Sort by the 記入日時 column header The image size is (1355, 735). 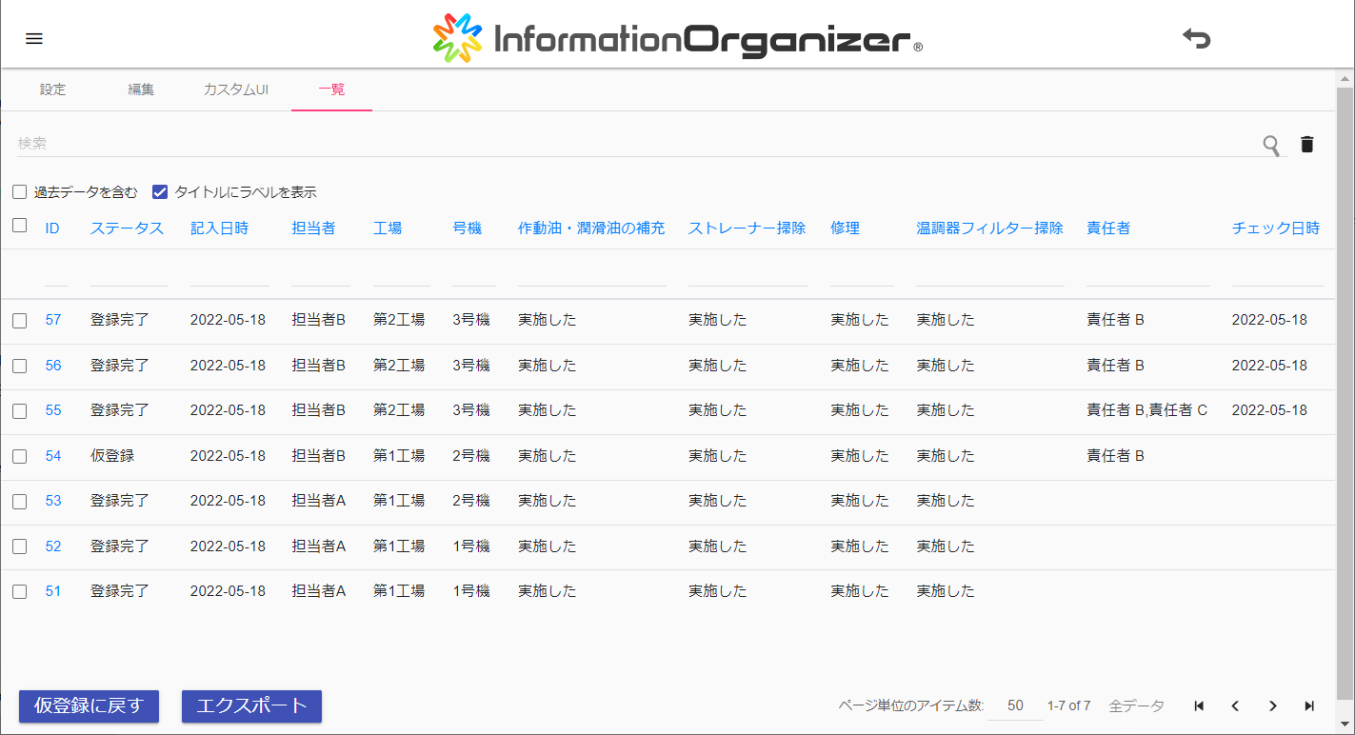click(219, 228)
